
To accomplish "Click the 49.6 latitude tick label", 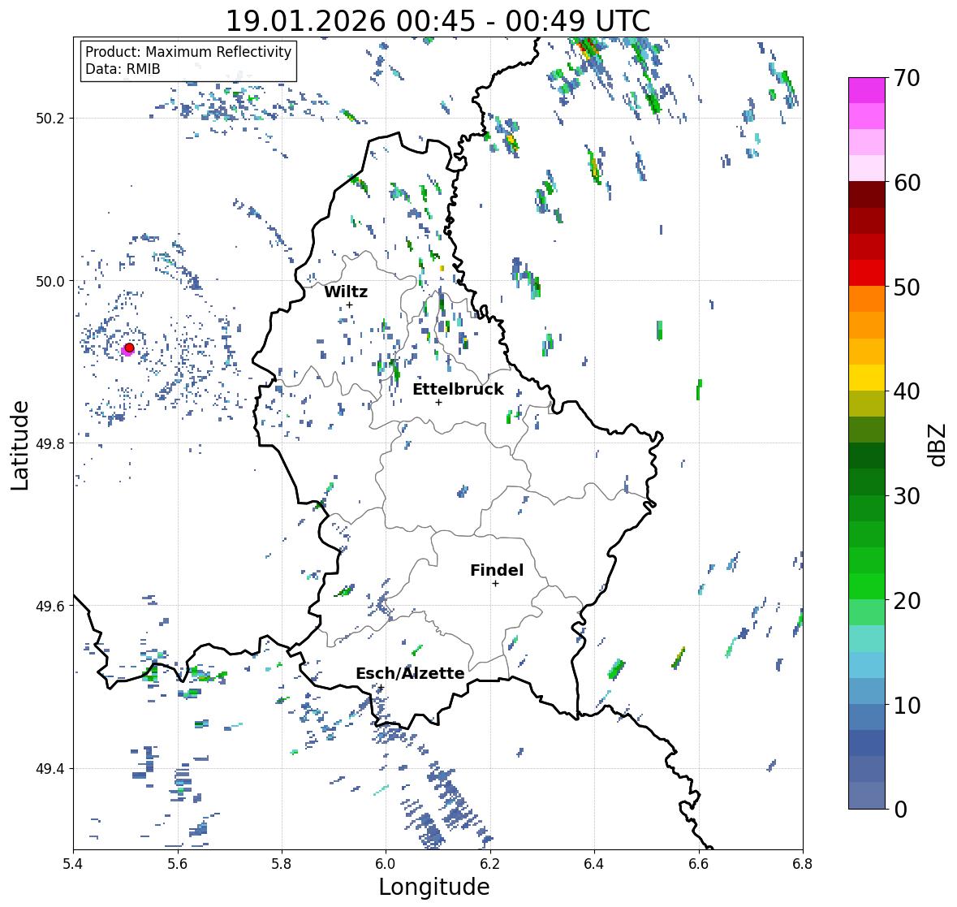I will pos(50,606).
